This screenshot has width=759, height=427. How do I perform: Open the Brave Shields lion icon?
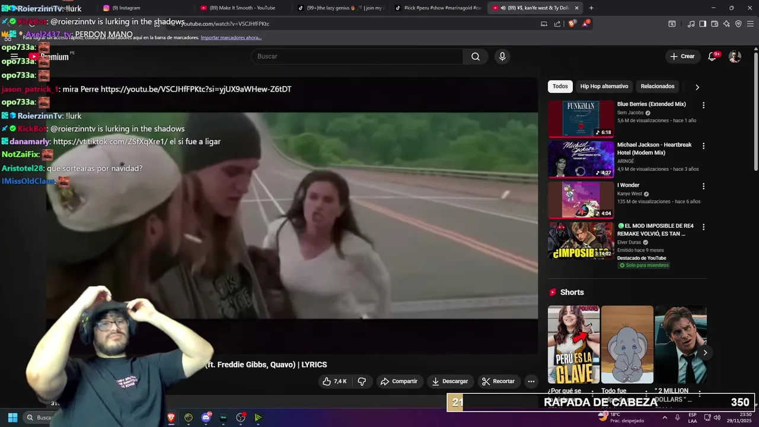(572, 24)
